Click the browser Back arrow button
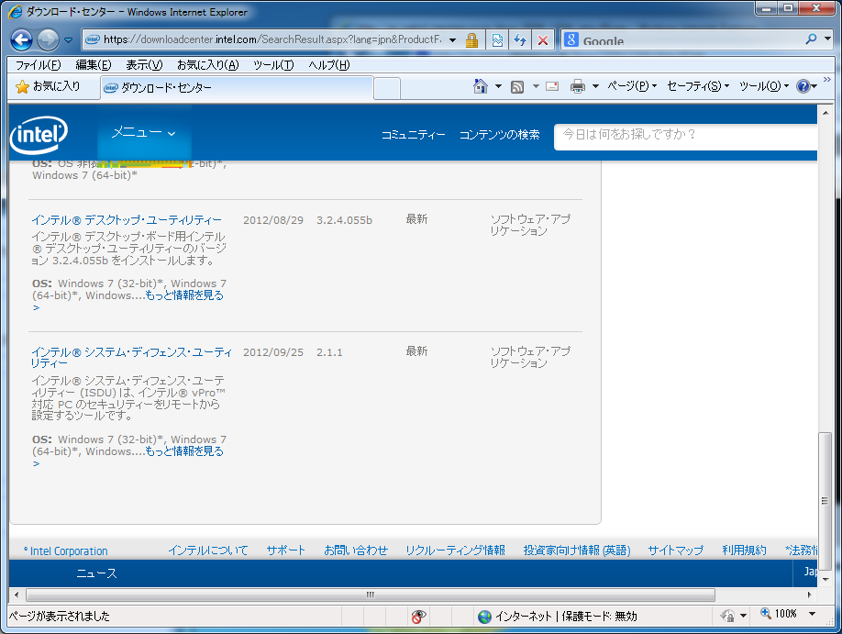 click(21, 39)
